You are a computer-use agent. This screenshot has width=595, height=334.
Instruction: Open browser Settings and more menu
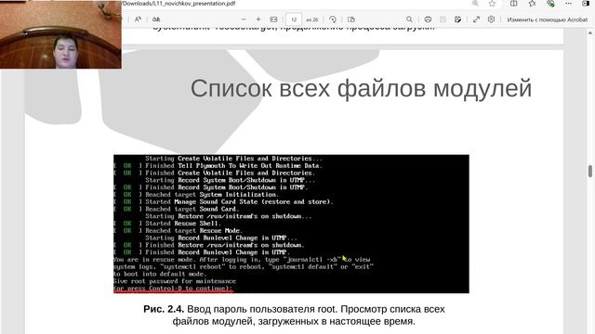tap(568, 4)
